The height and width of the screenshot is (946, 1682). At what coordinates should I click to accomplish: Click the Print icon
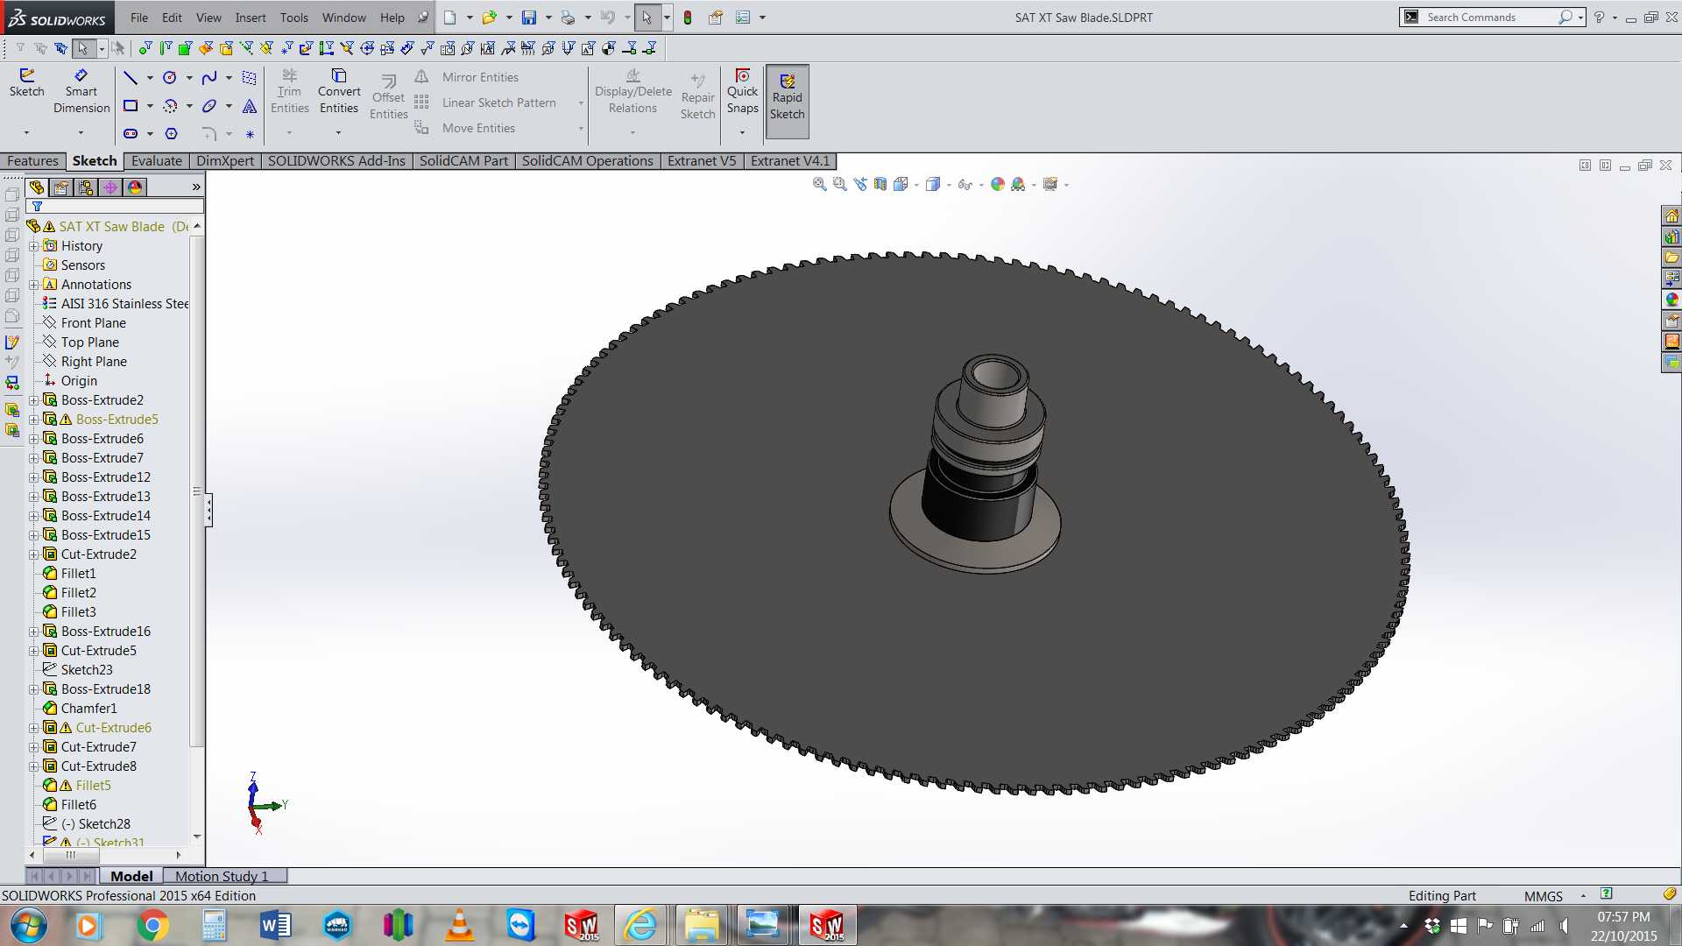pos(569,18)
